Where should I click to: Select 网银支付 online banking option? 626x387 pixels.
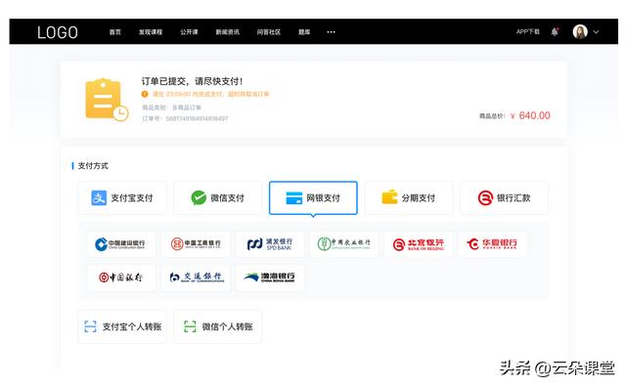click(313, 197)
